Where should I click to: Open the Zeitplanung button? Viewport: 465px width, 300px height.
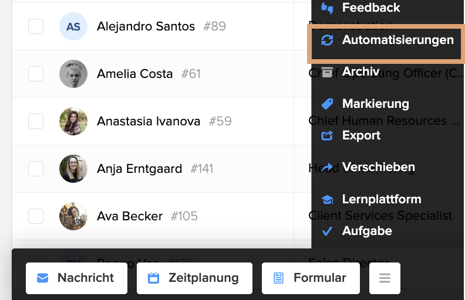[x=194, y=278]
